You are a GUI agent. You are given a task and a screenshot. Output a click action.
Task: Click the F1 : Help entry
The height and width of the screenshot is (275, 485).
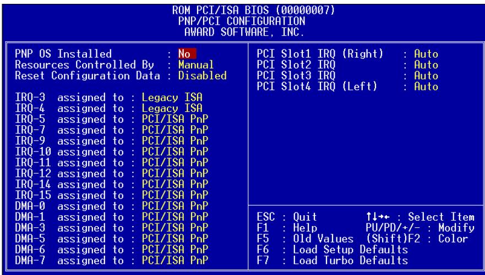pyautogui.click(x=287, y=228)
